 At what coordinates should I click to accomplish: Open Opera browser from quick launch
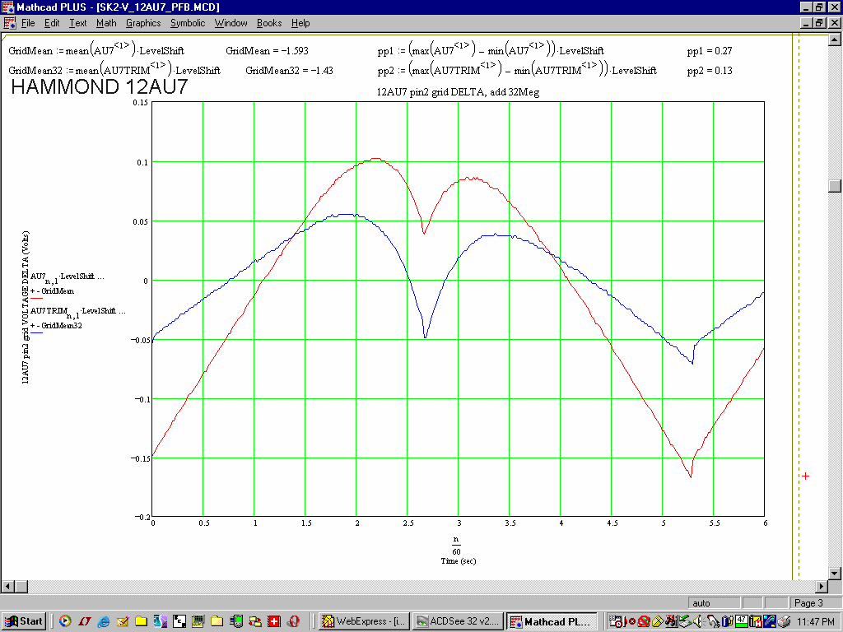pyautogui.click(x=292, y=621)
